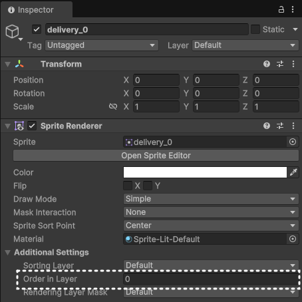Open Draw Mode dropdown set to Simple
Image resolution: width=302 pixels, height=302 pixels.
[211, 199]
